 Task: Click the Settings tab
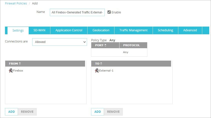[x=18, y=31]
